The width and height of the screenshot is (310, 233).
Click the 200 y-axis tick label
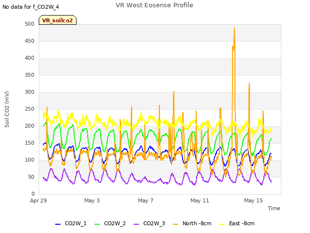[30, 126]
